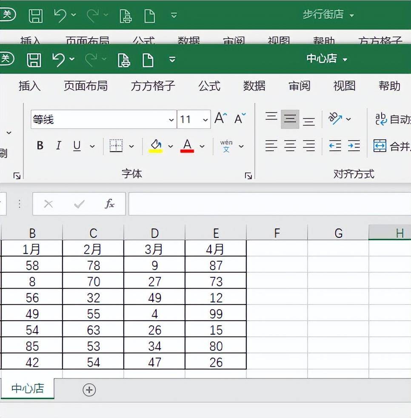Open the 插入 tab in 中心店 window
The width and height of the screenshot is (411, 418).
29,86
